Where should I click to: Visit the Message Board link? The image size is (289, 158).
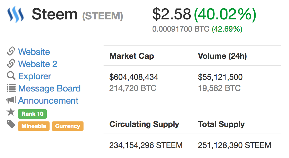click(49, 88)
